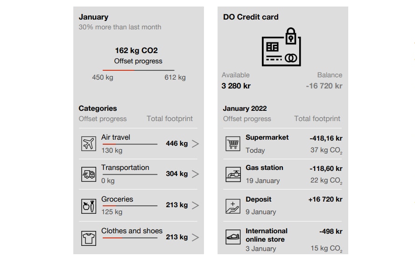Viewport: 415px width, 257px height.
Task: Click the locked credit card illustration
Action: pyautogui.click(x=281, y=46)
